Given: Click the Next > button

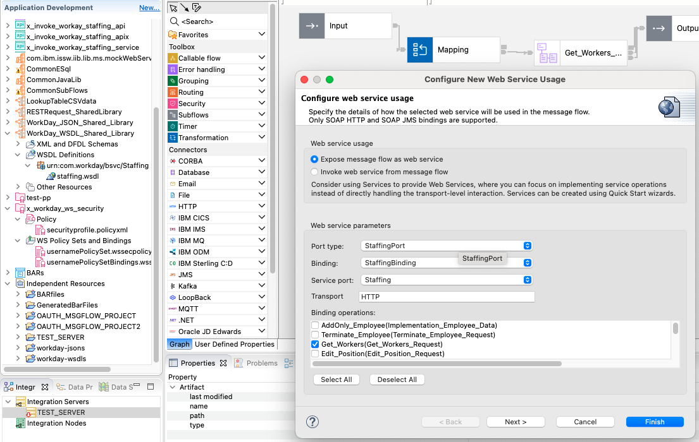Looking at the screenshot, I should tap(516, 422).
